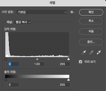This screenshot has width=106, height=91.
Task: Click the input highlight field showing 255
Action: [x=65, y=64]
